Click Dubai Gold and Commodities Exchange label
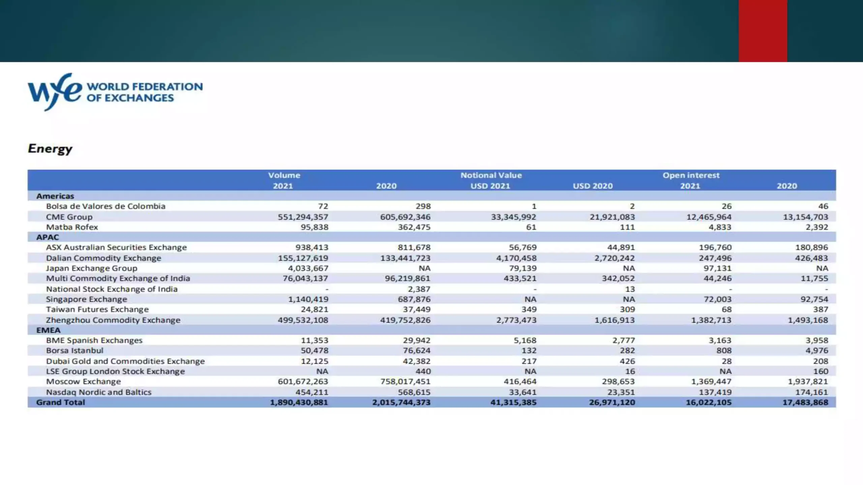The width and height of the screenshot is (863, 485). tap(125, 361)
